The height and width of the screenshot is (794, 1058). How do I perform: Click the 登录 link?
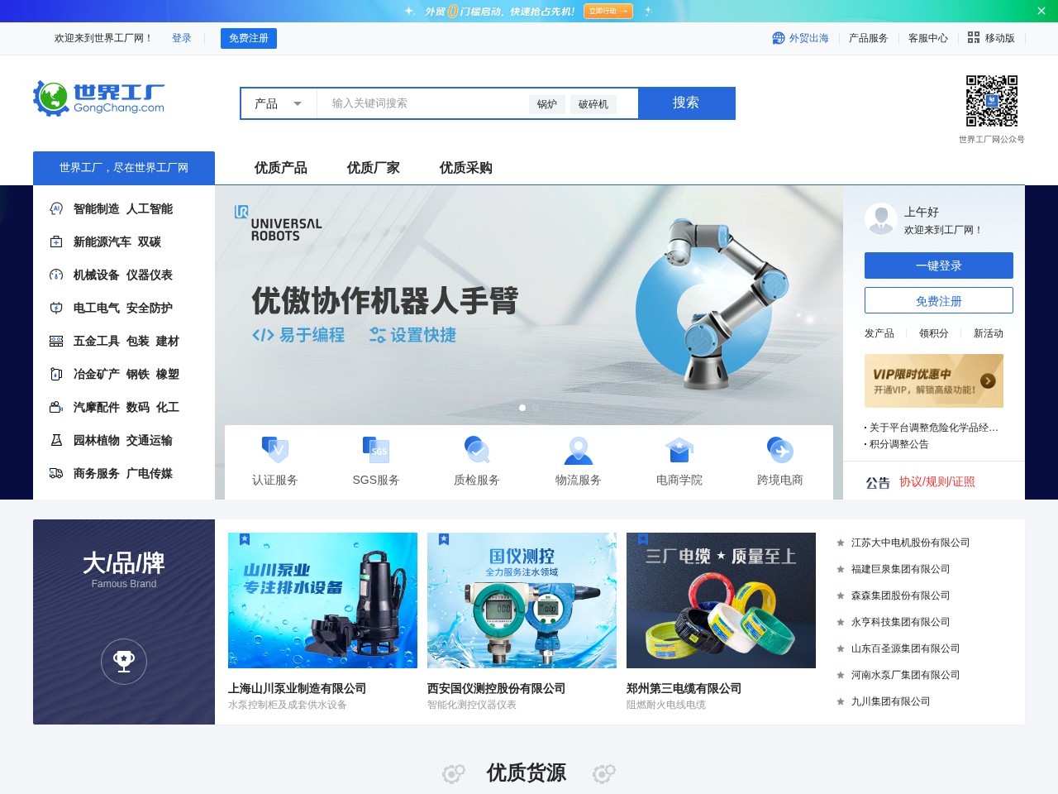182,38
